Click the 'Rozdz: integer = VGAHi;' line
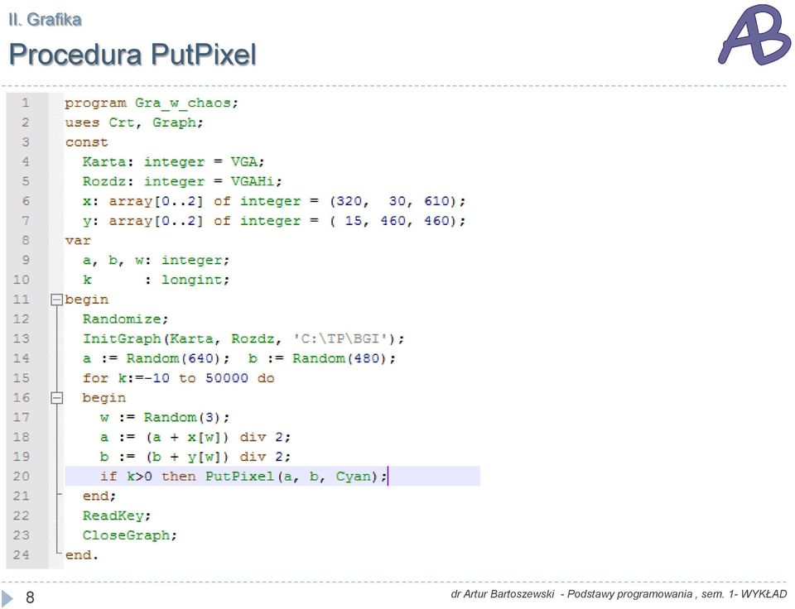The image size is (795, 609). coord(182,182)
